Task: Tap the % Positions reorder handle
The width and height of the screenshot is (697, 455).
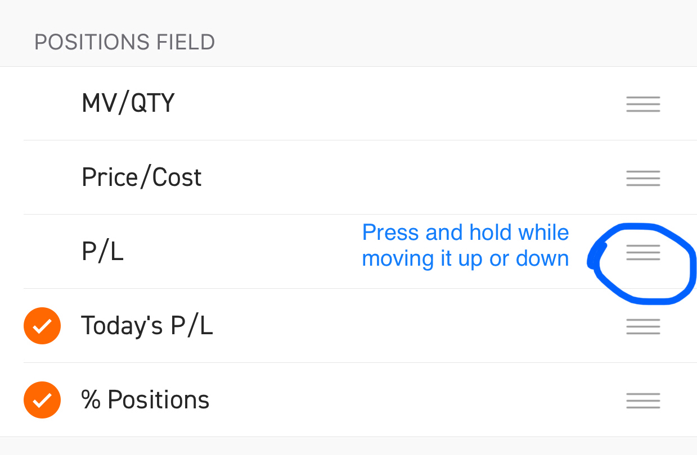Action: point(643,401)
